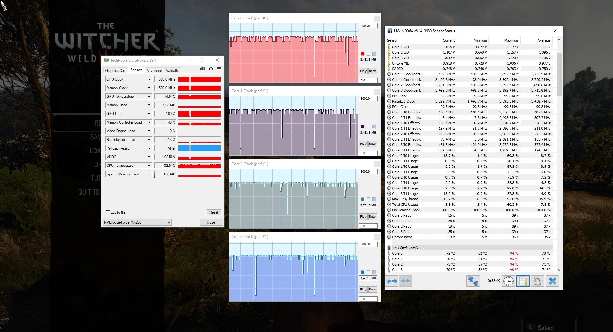613x332 pixels.
Task: Click the 3,492.3 MHz current value in Core 1 graph
Action: click(x=368, y=133)
